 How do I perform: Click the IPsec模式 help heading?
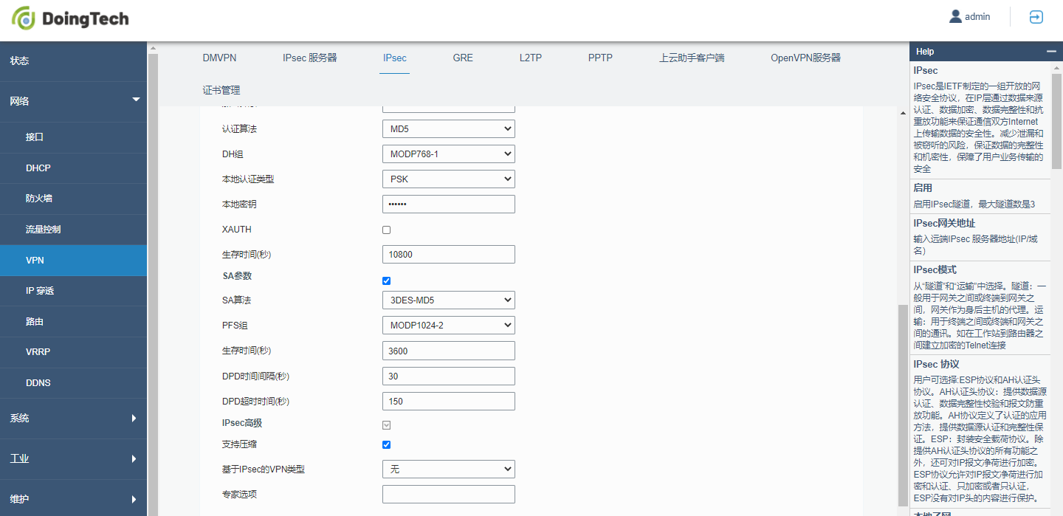[935, 269]
